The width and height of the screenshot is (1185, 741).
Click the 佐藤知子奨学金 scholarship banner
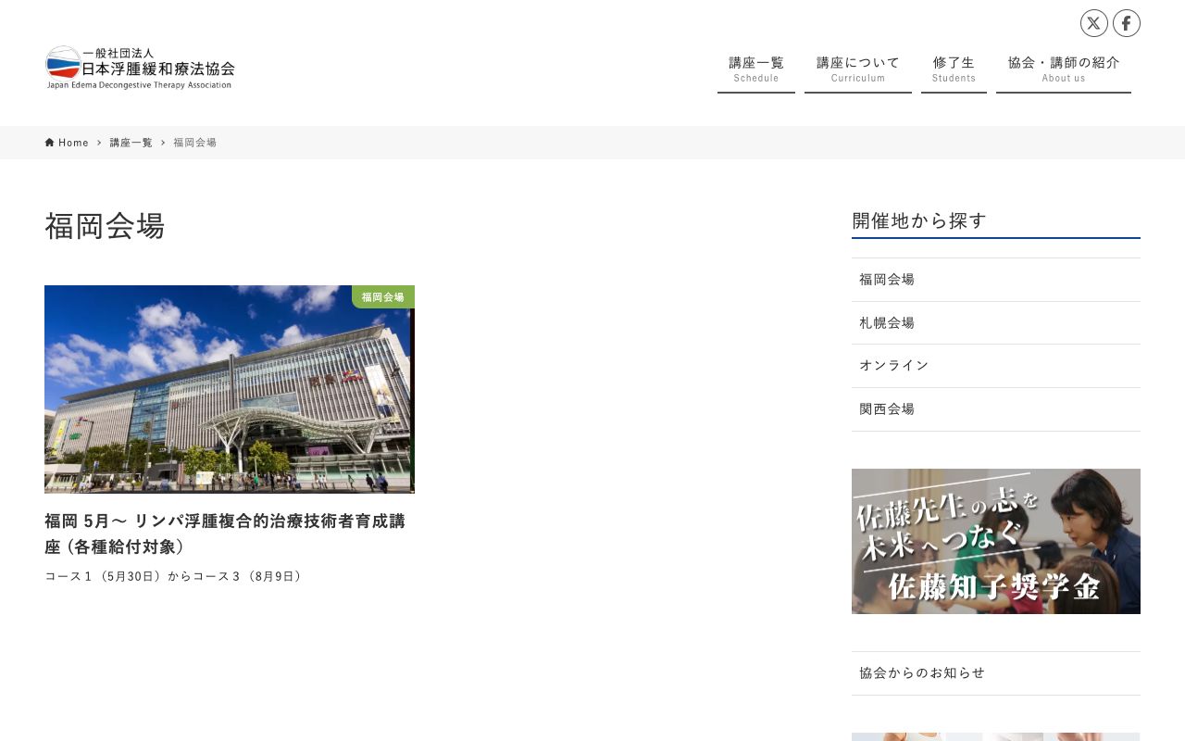click(x=996, y=541)
